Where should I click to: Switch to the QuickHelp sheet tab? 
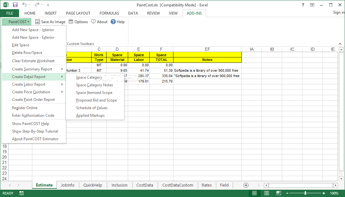click(x=93, y=185)
